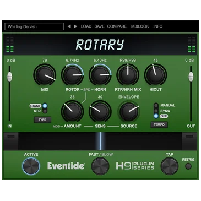Click the COMPARE menu item
This screenshot has width=201, height=201.
(117, 26)
